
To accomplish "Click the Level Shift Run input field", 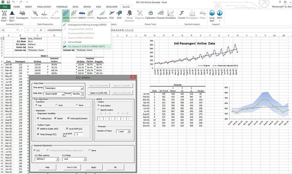I will pyautogui.click(x=79, y=134).
